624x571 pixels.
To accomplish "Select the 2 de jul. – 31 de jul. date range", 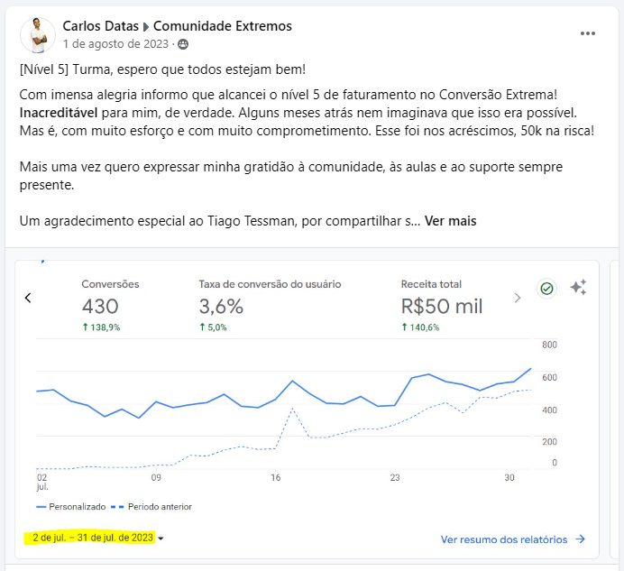I will click(x=93, y=538).
